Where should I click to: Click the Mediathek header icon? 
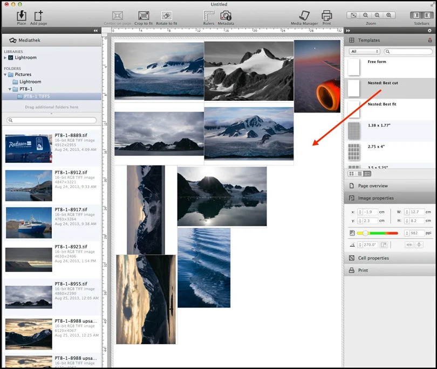[13, 40]
